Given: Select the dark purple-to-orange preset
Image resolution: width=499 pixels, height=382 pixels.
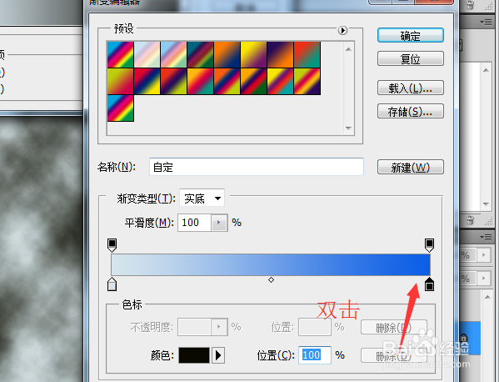Looking at the screenshot, I should tap(281, 54).
